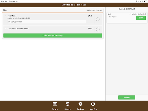Click the 41% battery percentage
The image size is (148, 111).
coord(142,1)
